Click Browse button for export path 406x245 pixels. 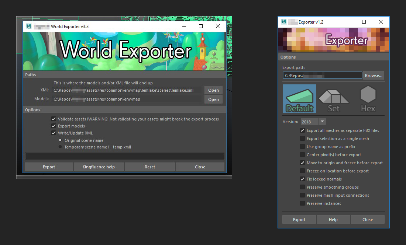click(x=374, y=76)
